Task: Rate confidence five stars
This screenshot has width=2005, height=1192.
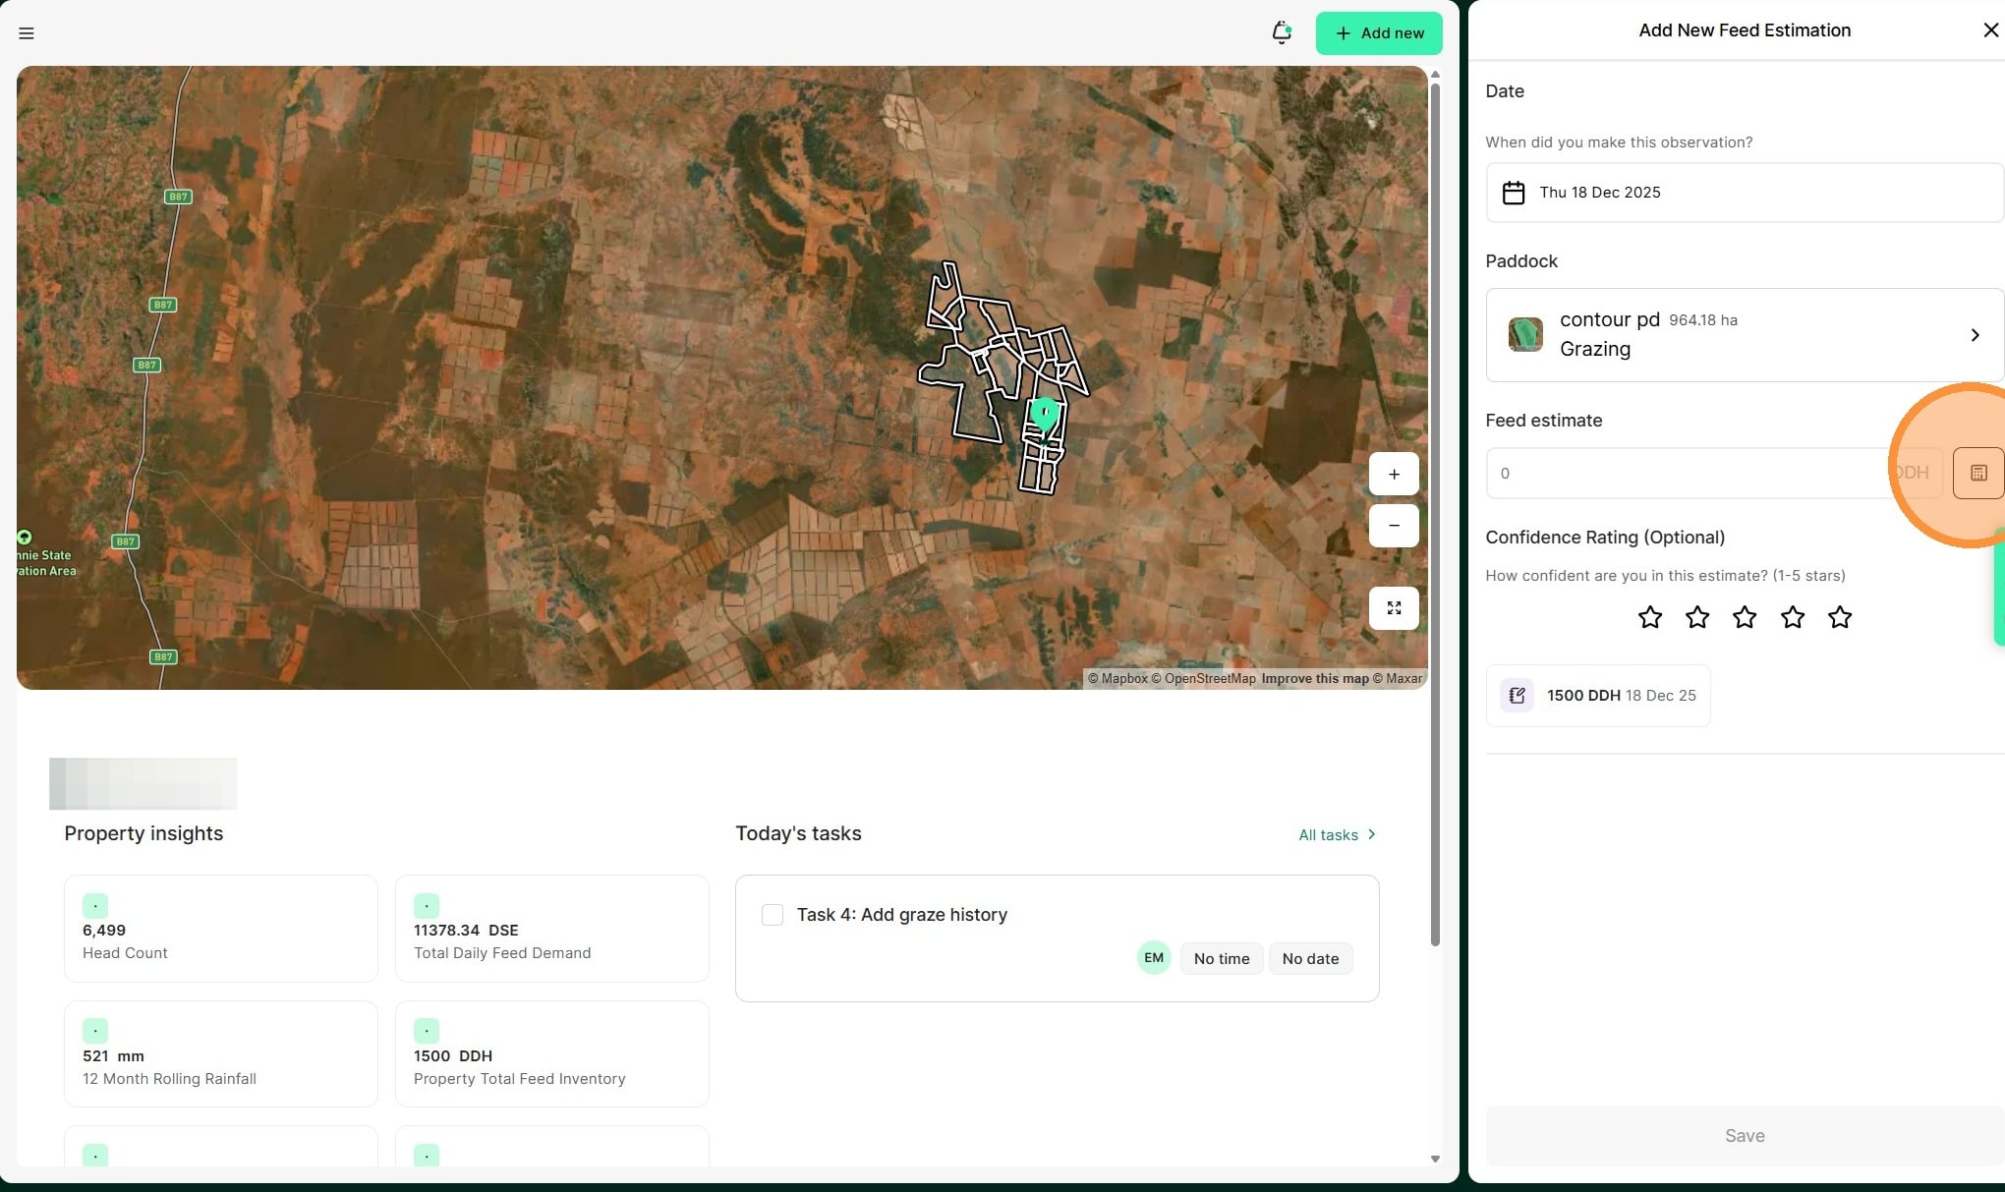Action: pos(1840,617)
